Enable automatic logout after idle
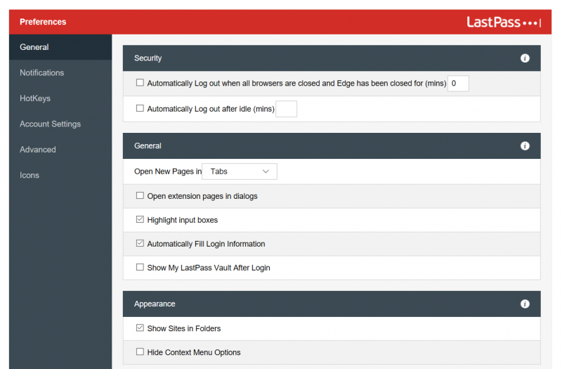 [x=140, y=108]
